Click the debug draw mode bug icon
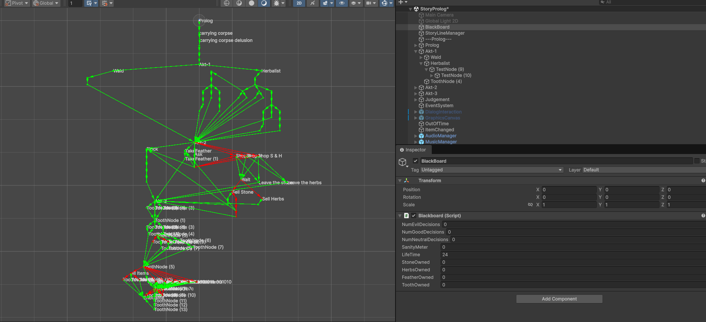706x322 pixels. (277, 3)
